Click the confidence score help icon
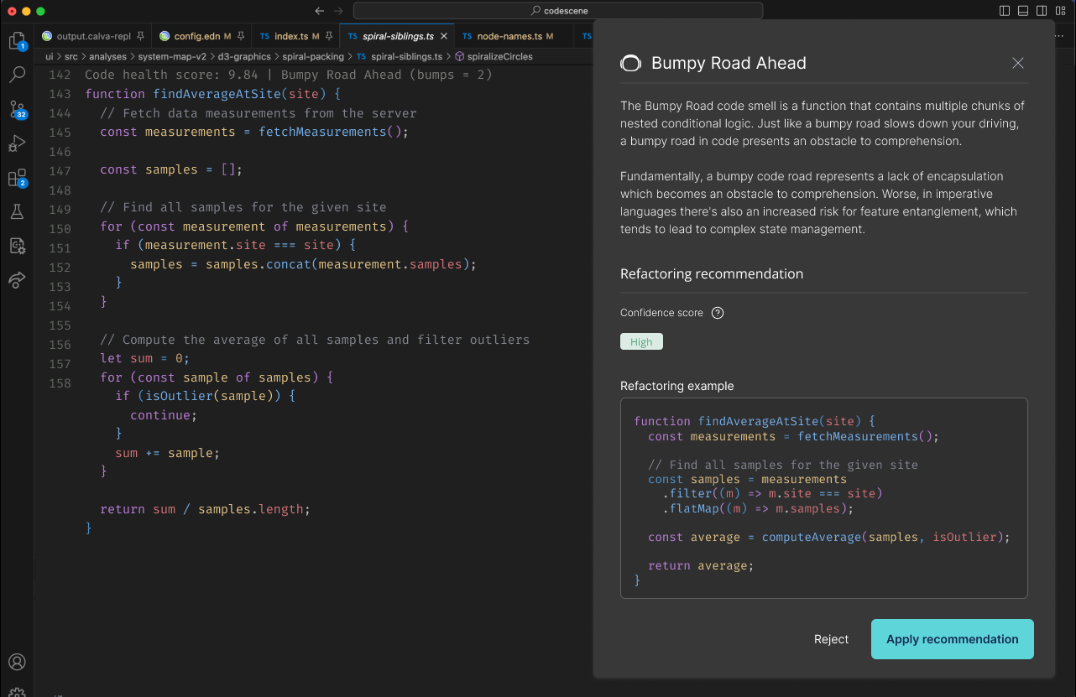 [717, 313]
